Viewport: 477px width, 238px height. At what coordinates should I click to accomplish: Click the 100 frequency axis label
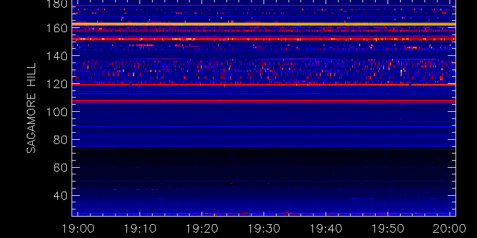click(57, 112)
